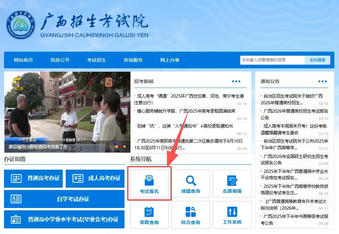Viewport: 339px width, 234px height.
Task: Open notice 2025年下半年广西高等学校教师资格理论考试
Action: pos(294,189)
